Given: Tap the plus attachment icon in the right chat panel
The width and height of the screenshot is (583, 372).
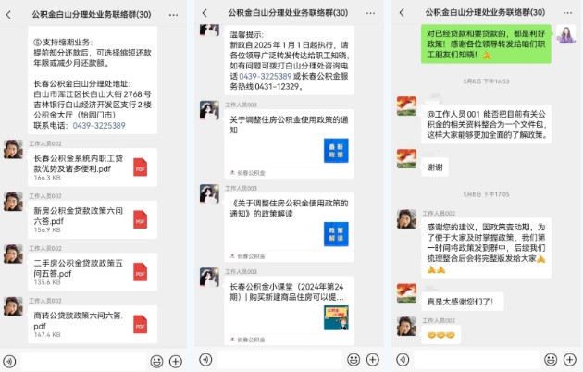Looking at the screenshot, I should click(x=570, y=359).
